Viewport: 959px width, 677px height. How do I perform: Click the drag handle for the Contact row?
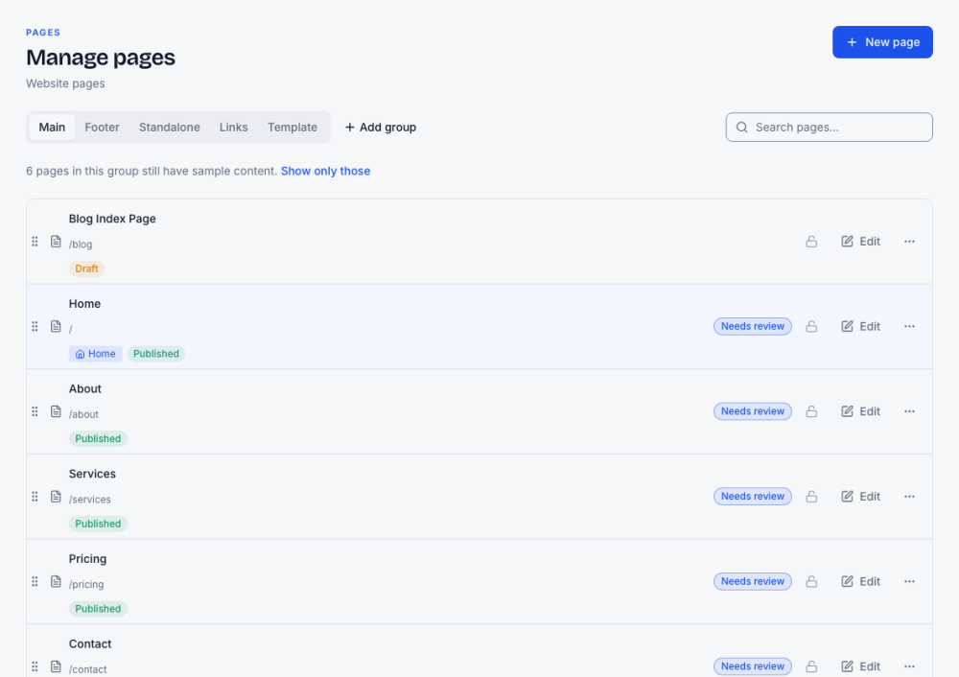pos(35,666)
